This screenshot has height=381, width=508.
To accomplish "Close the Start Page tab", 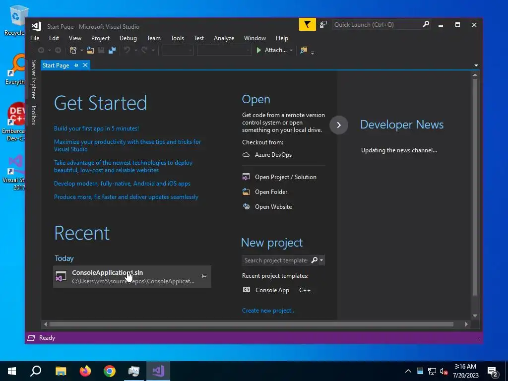I will tap(85, 65).
